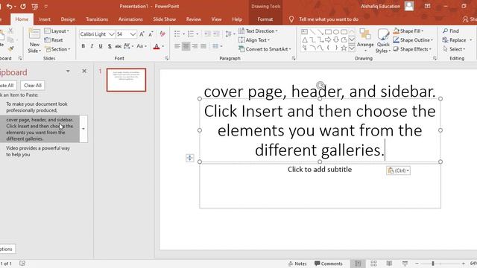477x268 pixels.
Task: Expand Paste Options (Ctrl) button
Action: [398, 170]
